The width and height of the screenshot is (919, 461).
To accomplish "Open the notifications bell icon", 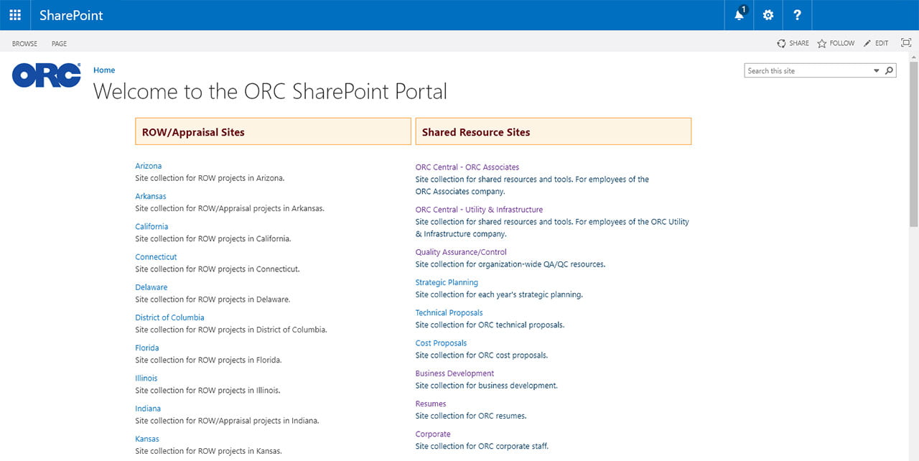I will pyautogui.click(x=740, y=14).
